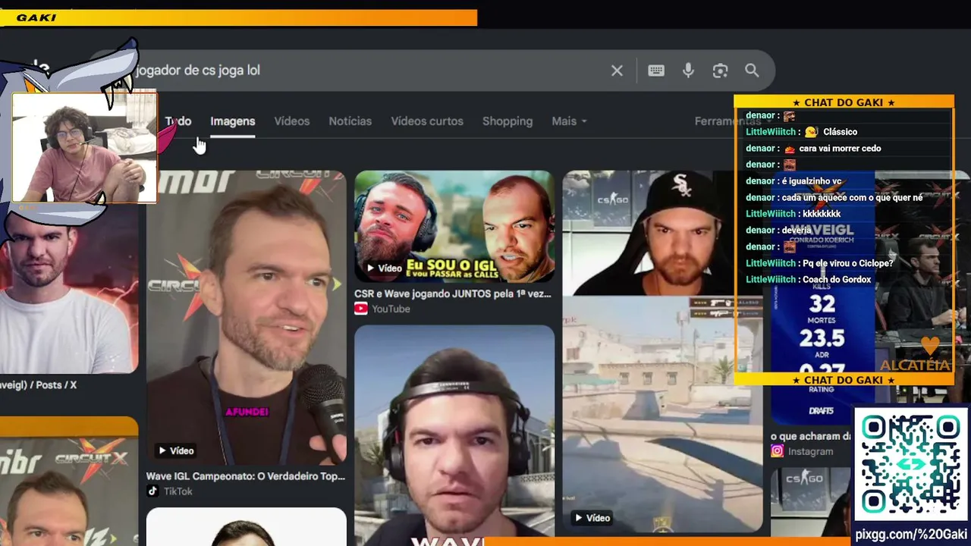Clear the search query with the X icon
The height and width of the screenshot is (546, 971).
tap(617, 71)
